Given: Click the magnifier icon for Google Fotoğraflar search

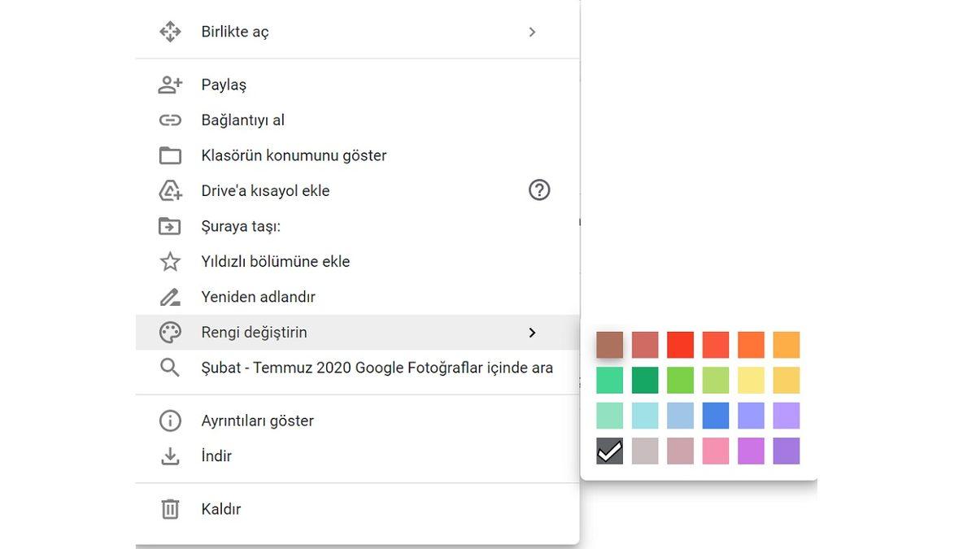Looking at the screenshot, I should click(170, 368).
